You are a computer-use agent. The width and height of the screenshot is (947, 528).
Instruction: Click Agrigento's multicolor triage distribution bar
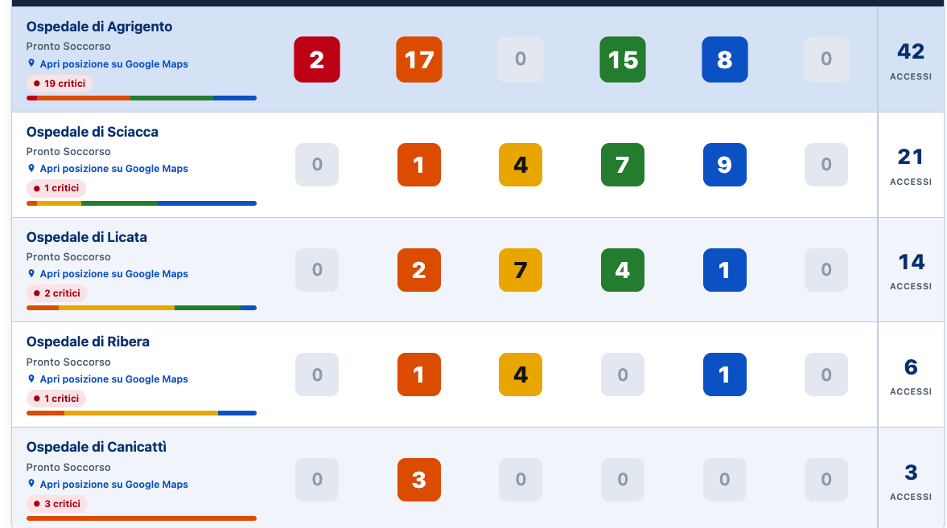point(142,98)
